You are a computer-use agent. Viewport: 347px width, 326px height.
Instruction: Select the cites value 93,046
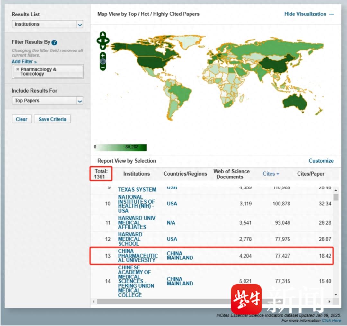click(283, 223)
